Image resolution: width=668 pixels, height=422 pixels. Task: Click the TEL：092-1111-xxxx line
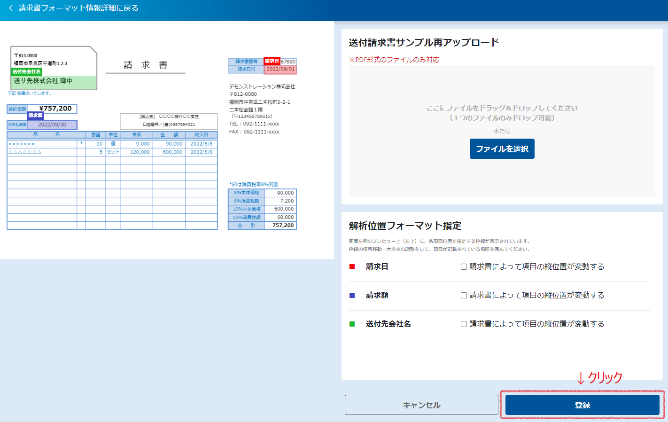pyautogui.click(x=254, y=124)
